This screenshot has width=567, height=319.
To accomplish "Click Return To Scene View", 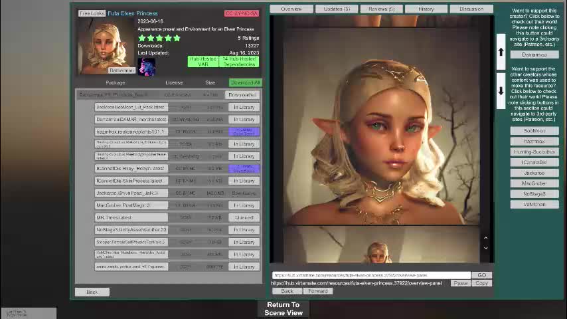I will pos(283,309).
